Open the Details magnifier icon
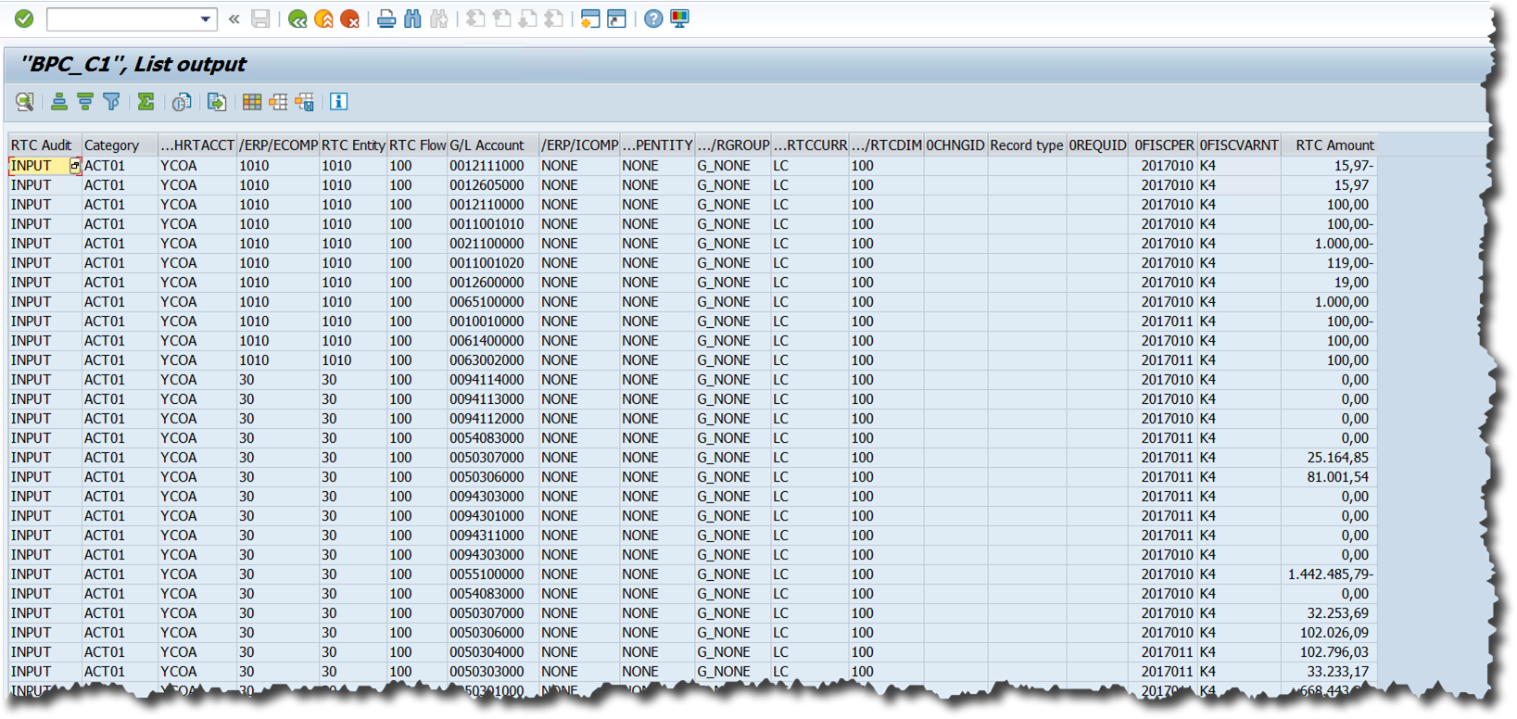 [x=25, y=102]
